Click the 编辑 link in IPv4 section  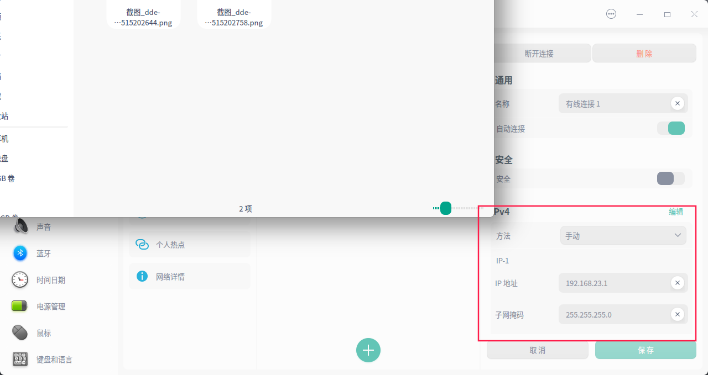[x=676, y=212]
